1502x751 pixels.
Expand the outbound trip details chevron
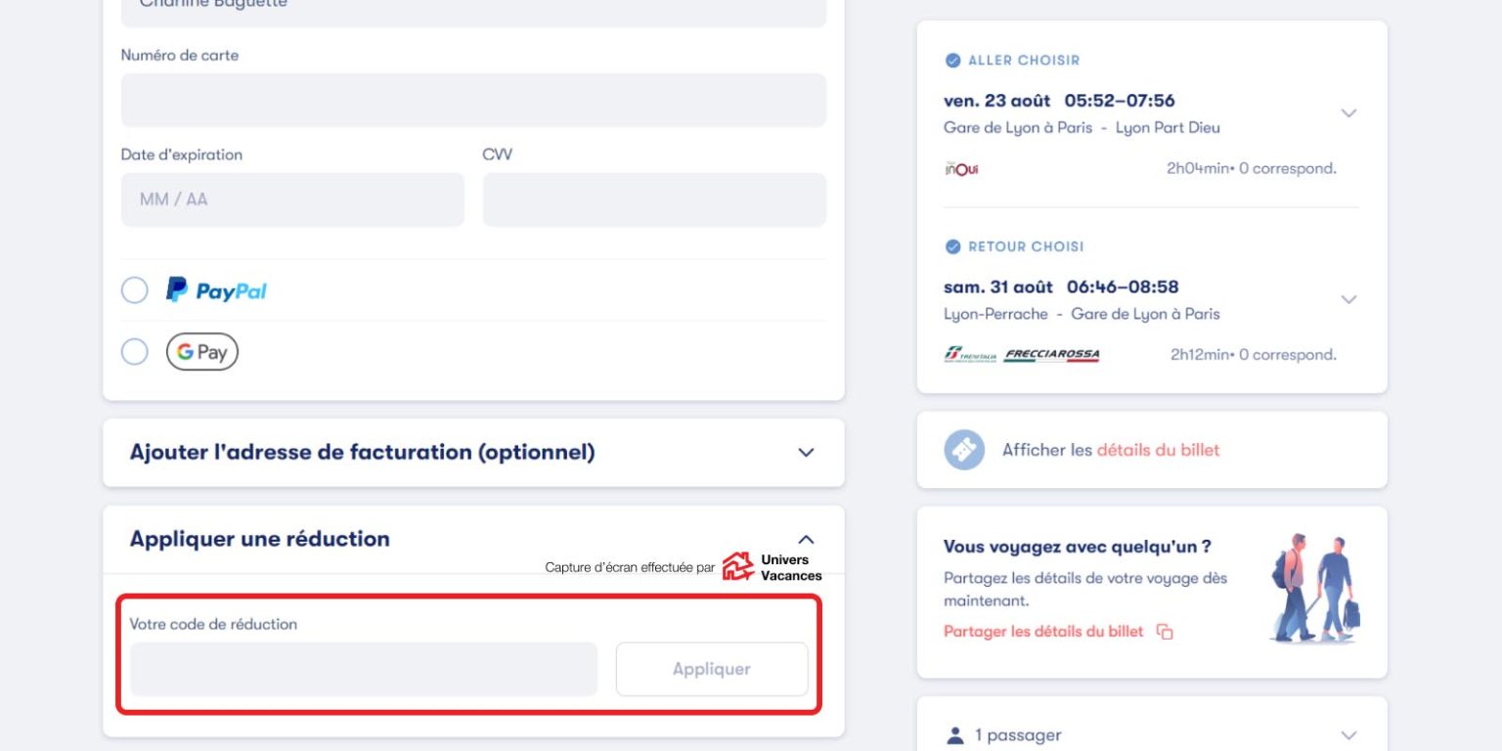[x=1348, y=113]
